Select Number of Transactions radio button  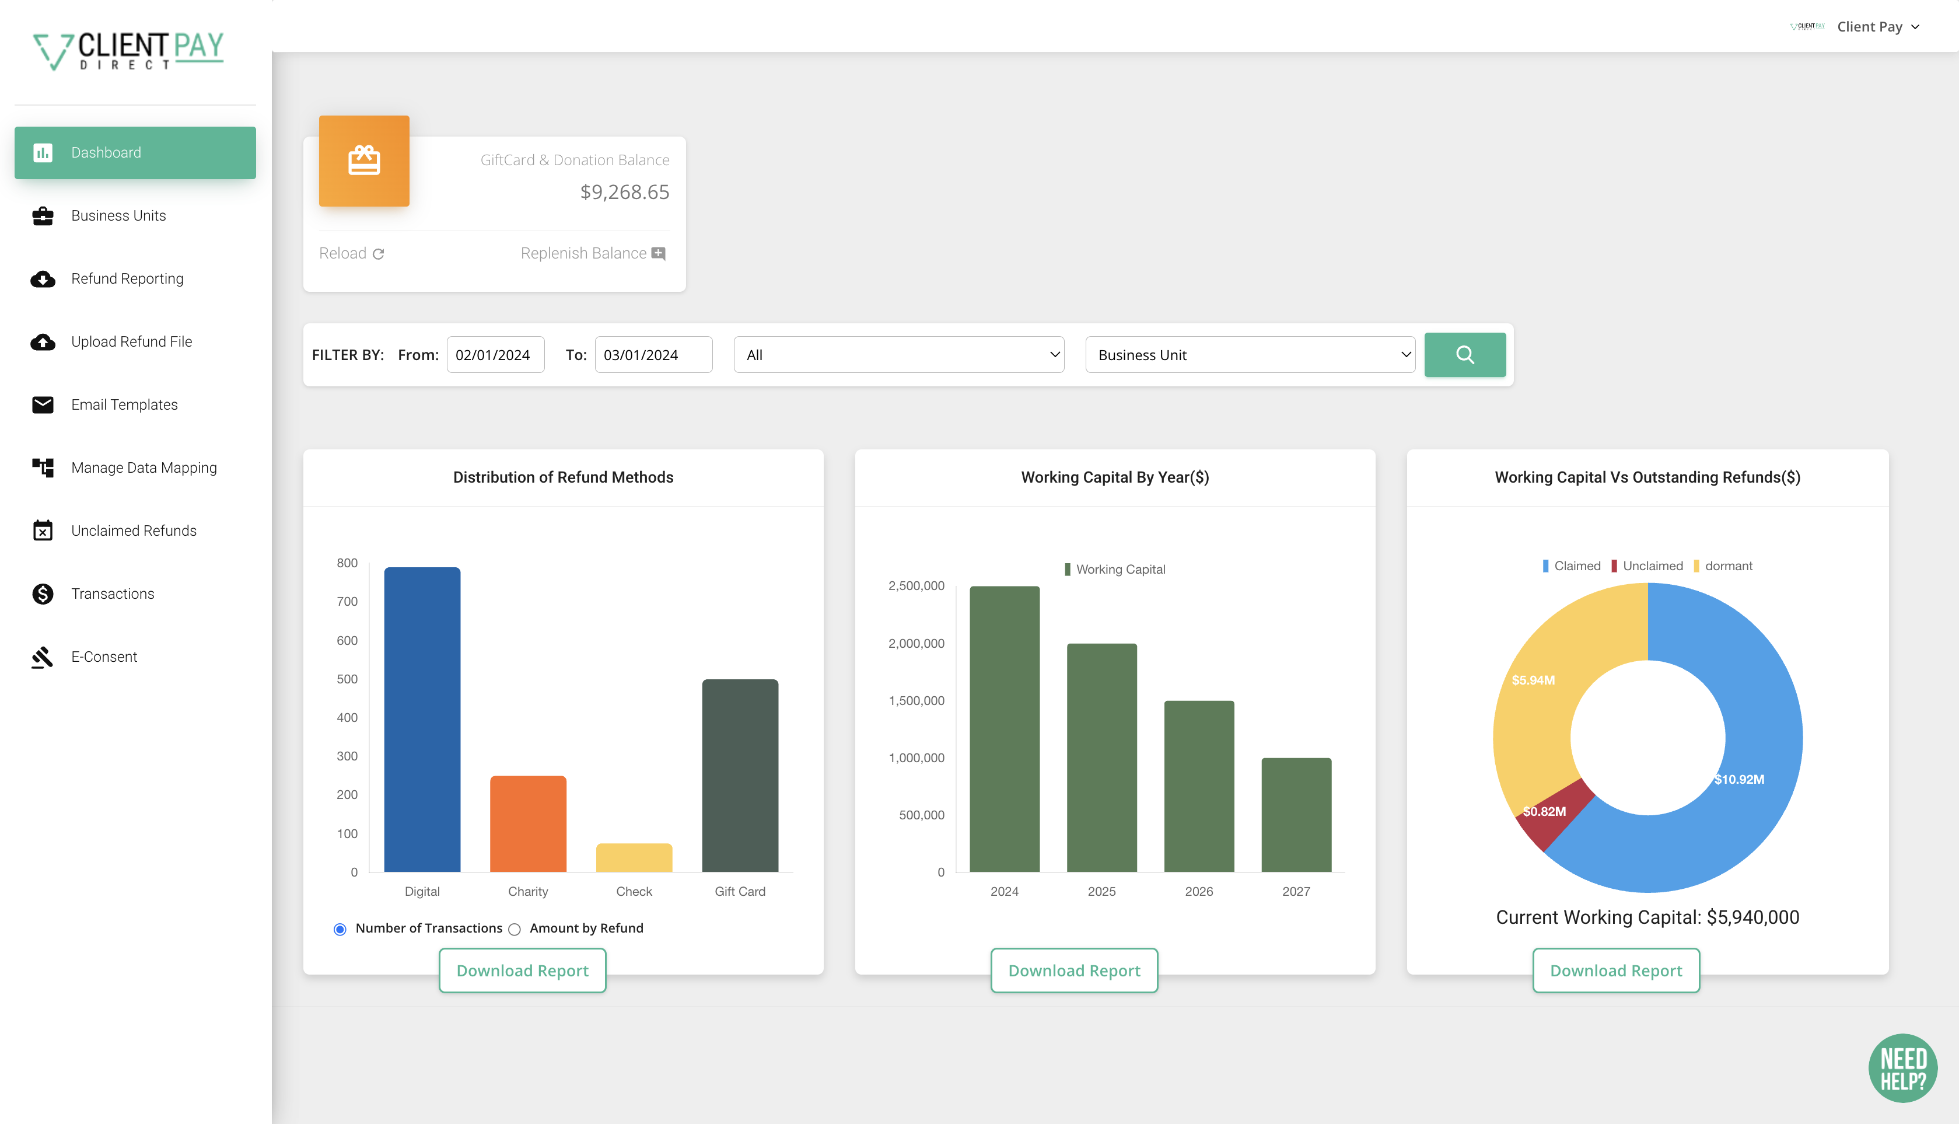click(x=340, y=928)
